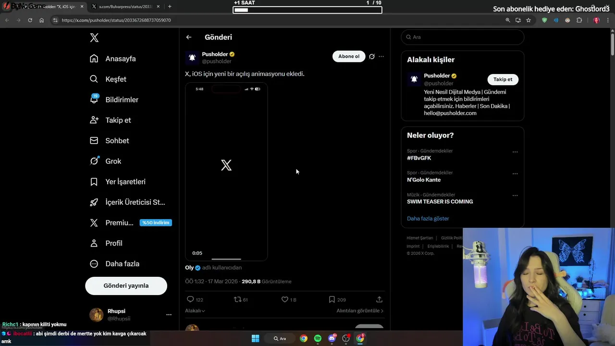Open Spotify from the taskbar
615x346 pixels.
(x=318, y=338)
